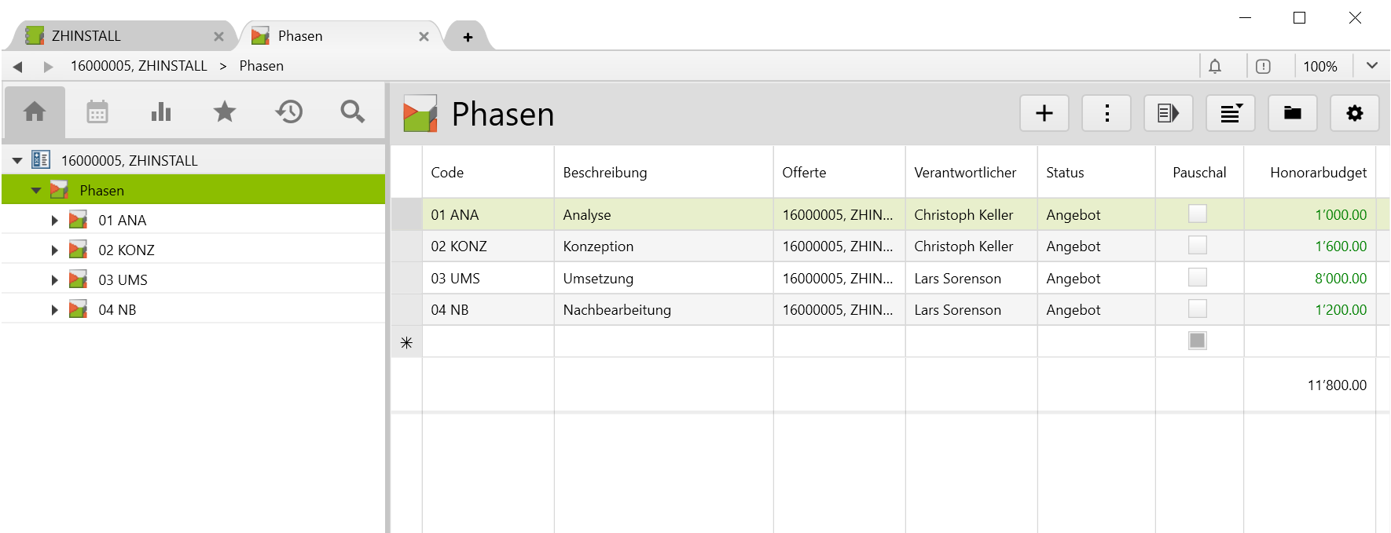
Task: Click the magnifier search icon in sidebar
Action: click(x=353, y=112)
